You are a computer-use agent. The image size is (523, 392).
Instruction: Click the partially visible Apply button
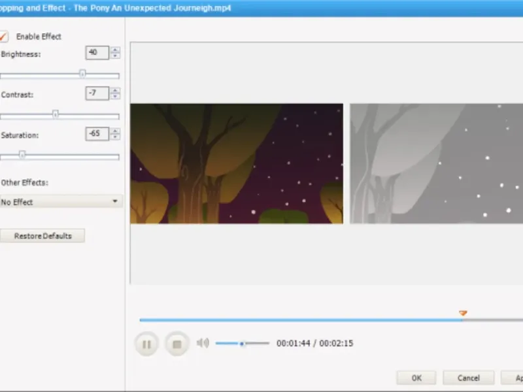point(513,378)
